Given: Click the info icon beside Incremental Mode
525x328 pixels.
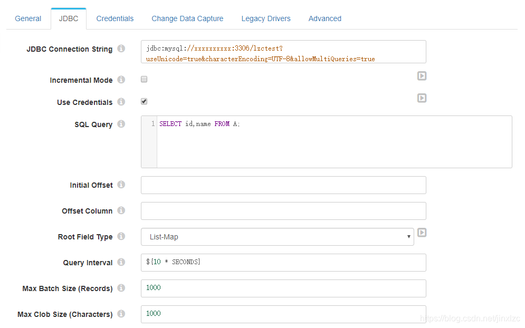Looking at the screenshot, I should (x=121, y=80).
